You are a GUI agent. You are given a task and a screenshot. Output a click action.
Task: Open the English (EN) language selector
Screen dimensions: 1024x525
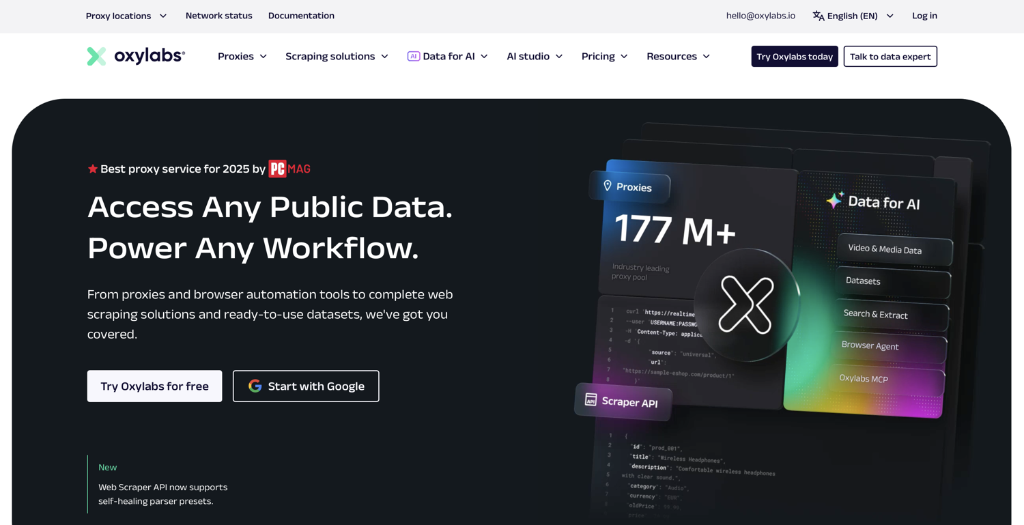[853, 16]
